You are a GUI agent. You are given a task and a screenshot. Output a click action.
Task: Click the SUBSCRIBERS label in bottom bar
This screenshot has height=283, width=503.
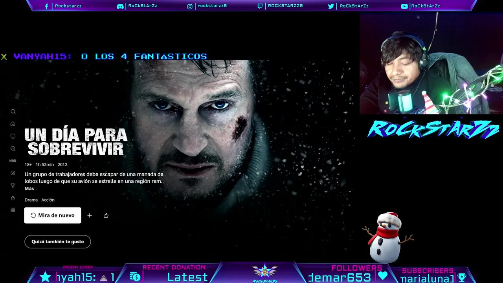[x=428, y=271]
